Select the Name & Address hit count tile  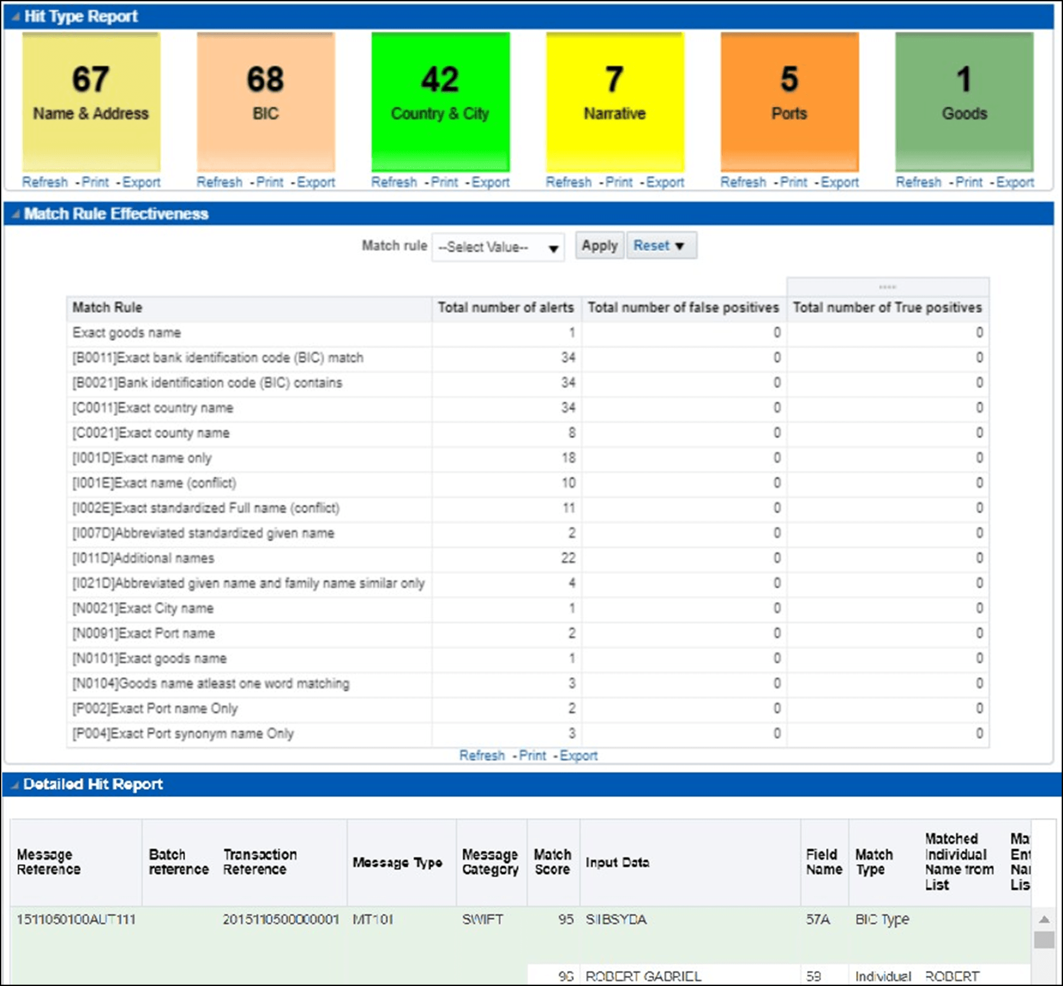tap(89, 104)
